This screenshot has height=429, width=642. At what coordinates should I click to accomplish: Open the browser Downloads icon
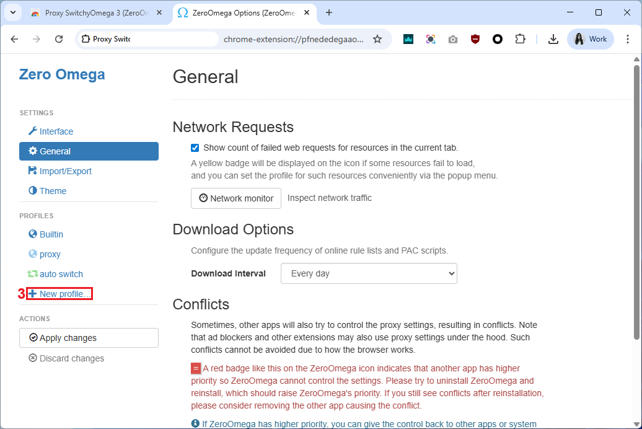click(x=553, y=39)
